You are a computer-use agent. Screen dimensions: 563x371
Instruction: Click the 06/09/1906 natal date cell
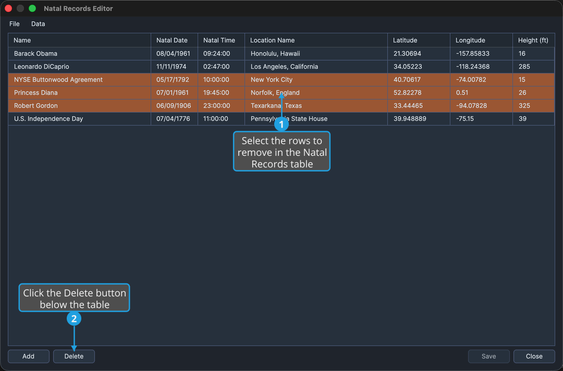[174, 105]
